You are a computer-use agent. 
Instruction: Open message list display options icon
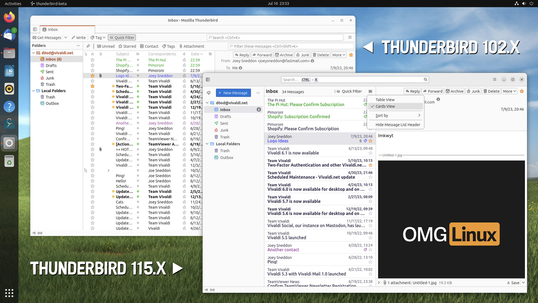[370, 91]
